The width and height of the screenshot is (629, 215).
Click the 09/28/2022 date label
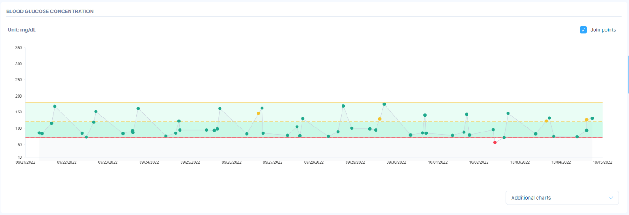314,162
